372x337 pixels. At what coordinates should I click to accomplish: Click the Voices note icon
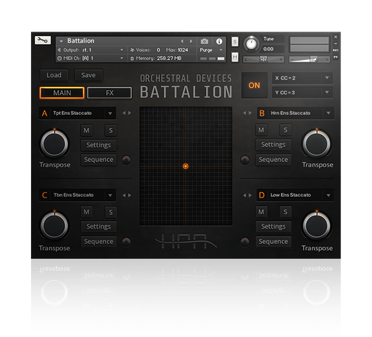point(133,50)
